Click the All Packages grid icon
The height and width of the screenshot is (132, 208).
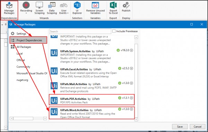point(12,47)
